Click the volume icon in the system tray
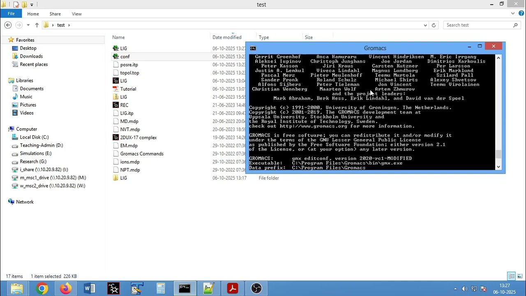The image size is (526, 296). [464, 289]
